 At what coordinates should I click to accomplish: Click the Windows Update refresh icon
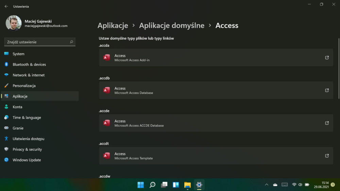(6, 160)
